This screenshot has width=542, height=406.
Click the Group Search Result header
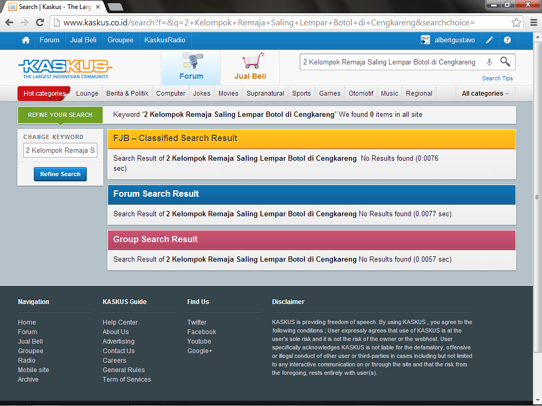tap(312, 239)
